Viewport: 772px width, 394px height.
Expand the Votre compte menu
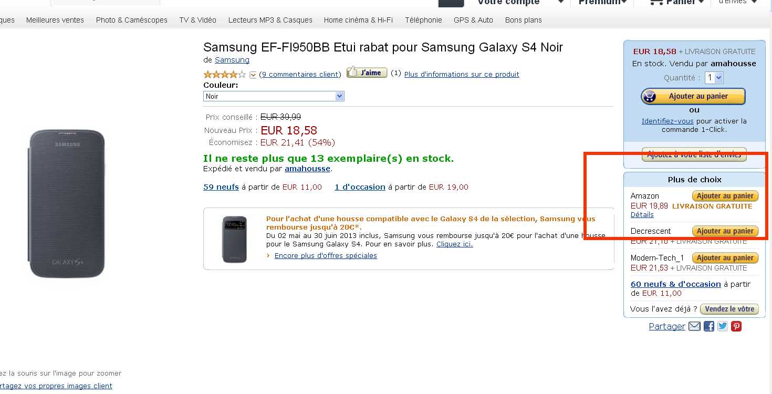[x=561, y=3]
